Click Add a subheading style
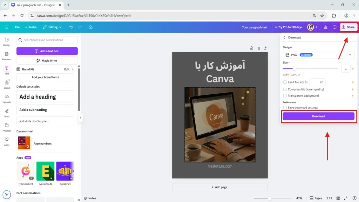 point(45,110)
